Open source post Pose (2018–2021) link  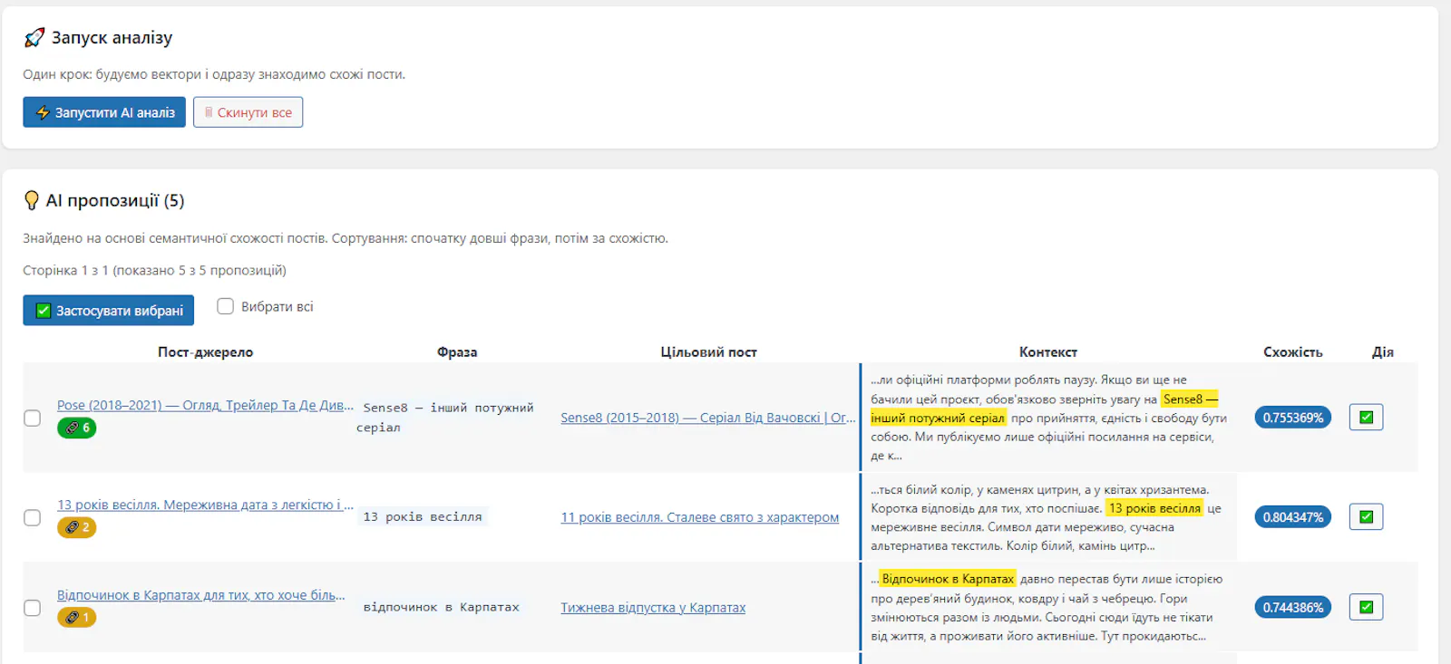point(205,405)
